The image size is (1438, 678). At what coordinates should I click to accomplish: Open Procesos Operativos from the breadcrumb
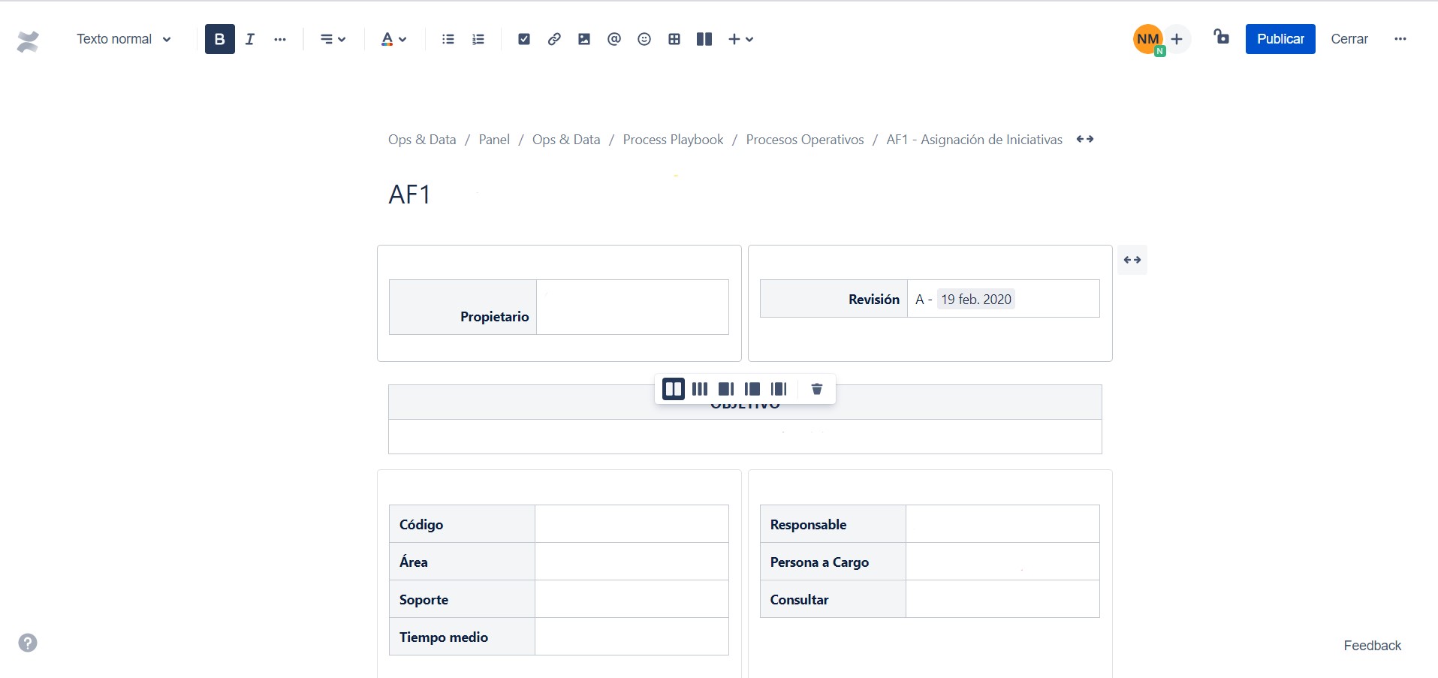(x=804, y=139)
